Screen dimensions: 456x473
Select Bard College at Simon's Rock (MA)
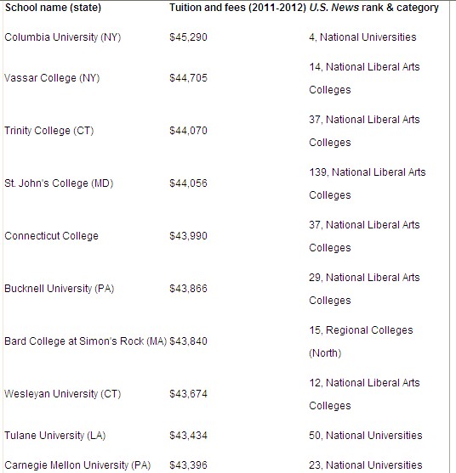pos(86,341)
